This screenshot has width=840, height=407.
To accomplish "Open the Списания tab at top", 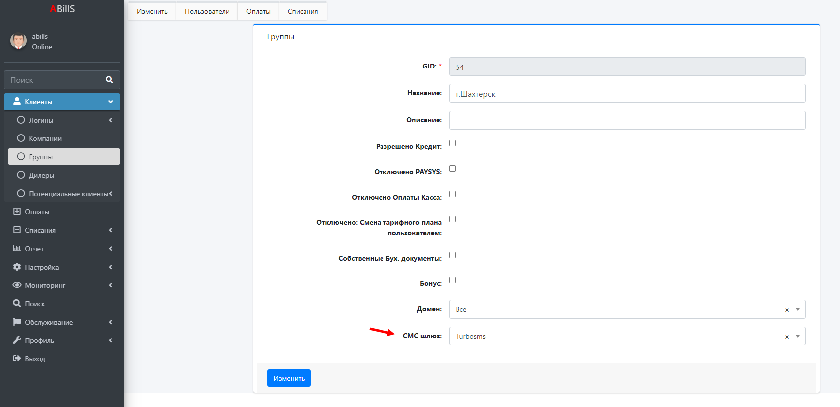I will pos(303,11).
